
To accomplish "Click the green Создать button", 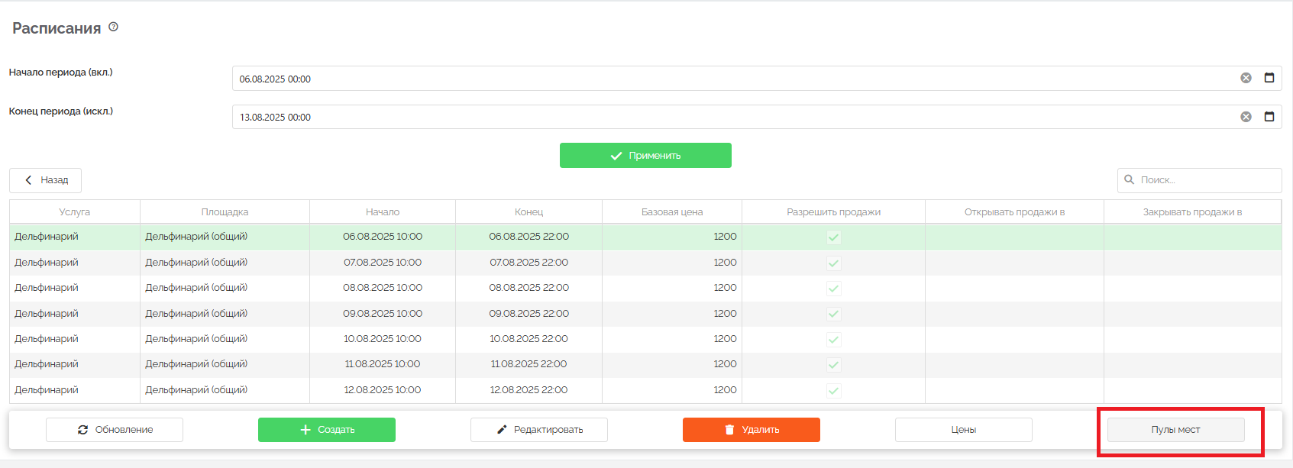I will (x=327, y=430).
